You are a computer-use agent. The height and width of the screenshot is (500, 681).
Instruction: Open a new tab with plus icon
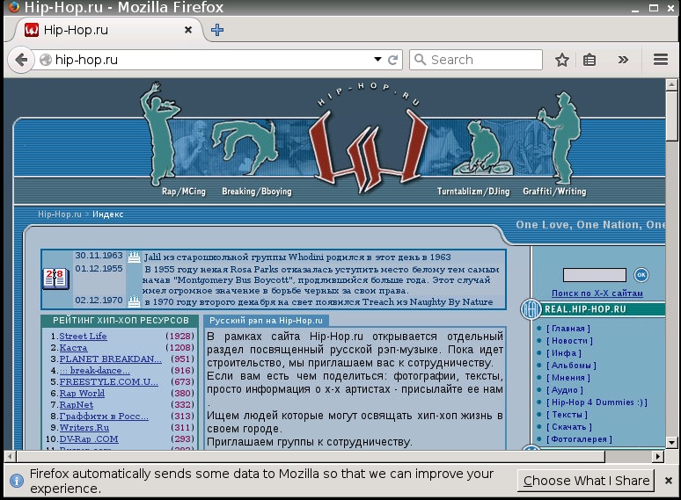(217, 30)
